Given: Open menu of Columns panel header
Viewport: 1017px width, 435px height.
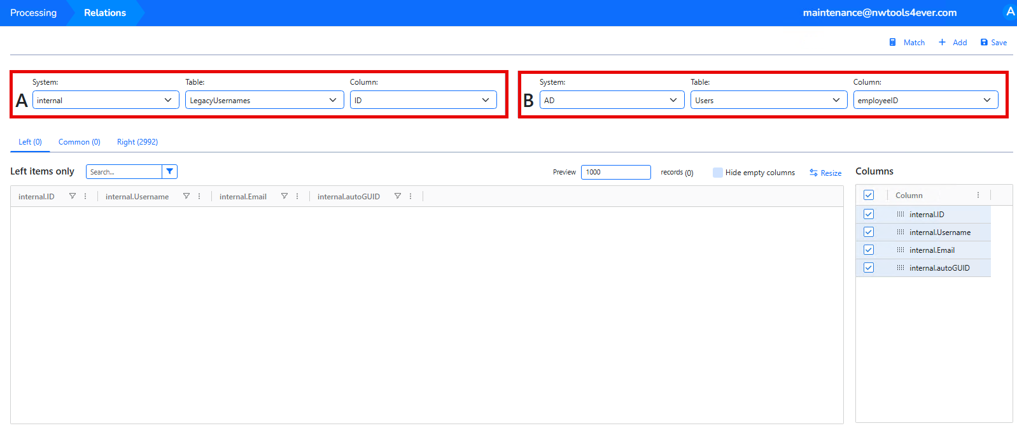Looking at the screenshot, I should pos(978,195).
